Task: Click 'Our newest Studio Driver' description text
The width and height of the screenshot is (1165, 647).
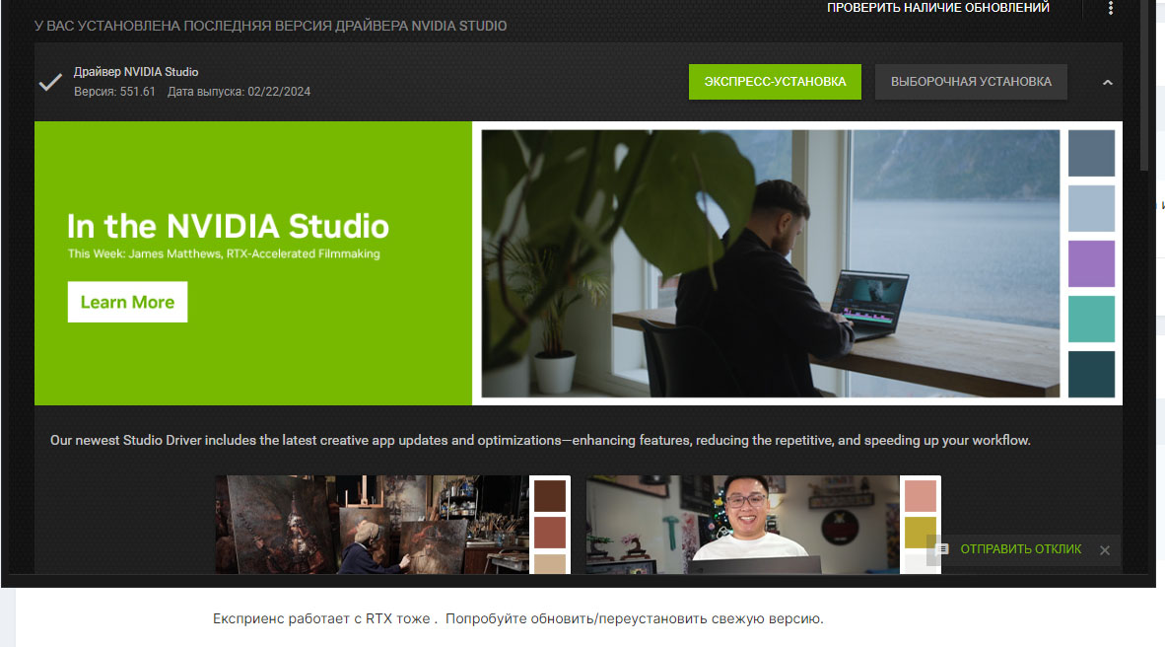Action: point(540,440)
